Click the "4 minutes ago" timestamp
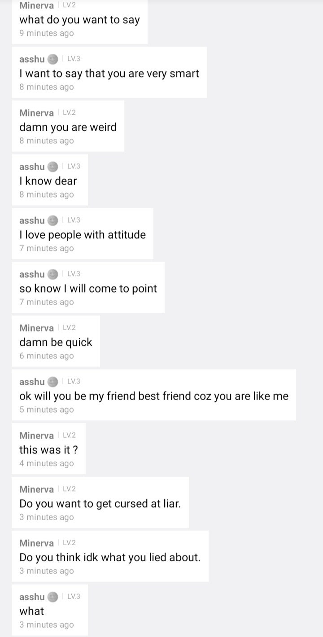Viewport: 323px width, 637px height. click(x=46, y=463)
